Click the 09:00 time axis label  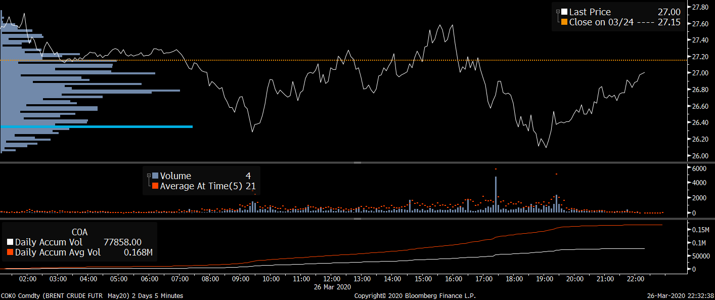[x=241, y=279]
